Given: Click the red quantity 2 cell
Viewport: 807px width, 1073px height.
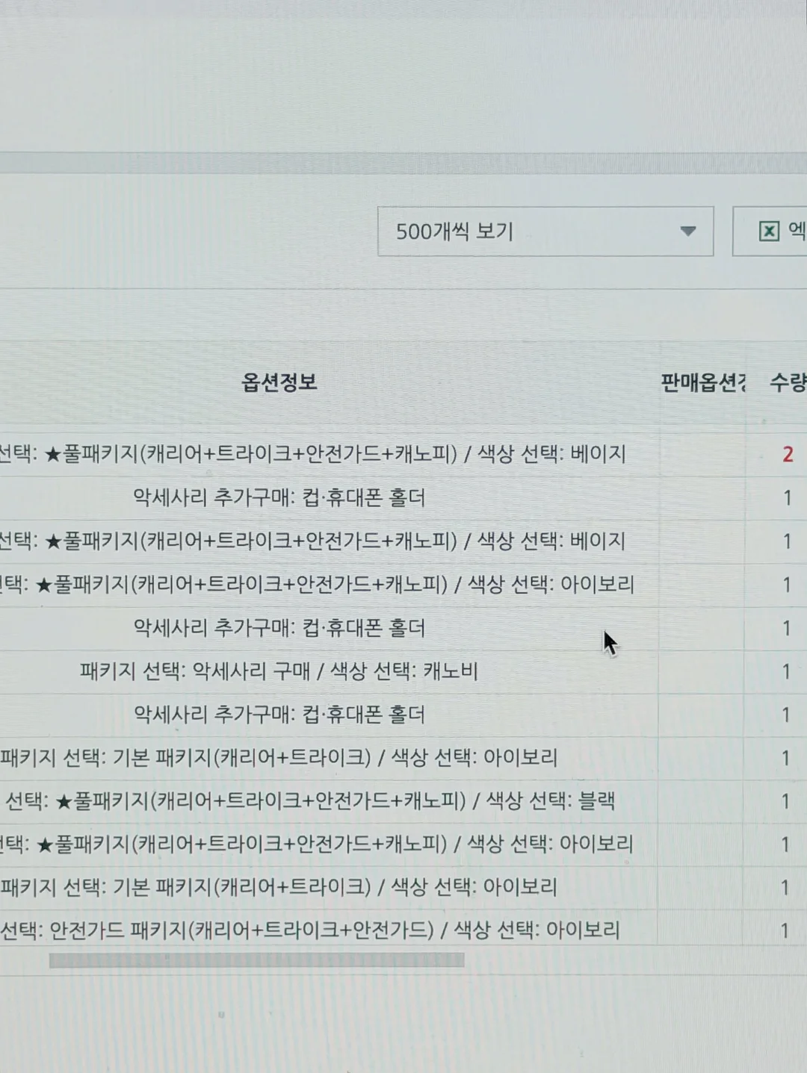Looking at the screenshot, I should (x=787, y=454).
